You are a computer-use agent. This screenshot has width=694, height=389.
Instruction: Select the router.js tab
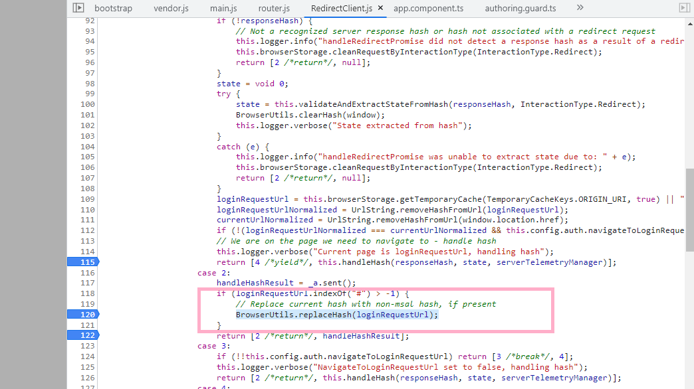click(274, 9)
